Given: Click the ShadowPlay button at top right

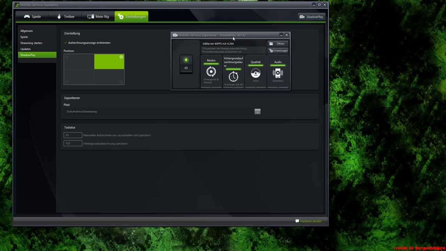Looking at the screenshot, I should click(x=312, y=17).
